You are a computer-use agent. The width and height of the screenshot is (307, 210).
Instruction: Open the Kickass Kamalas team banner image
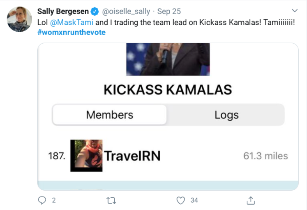(168, 59)
